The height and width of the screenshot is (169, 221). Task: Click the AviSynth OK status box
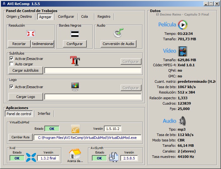[99, 158]
